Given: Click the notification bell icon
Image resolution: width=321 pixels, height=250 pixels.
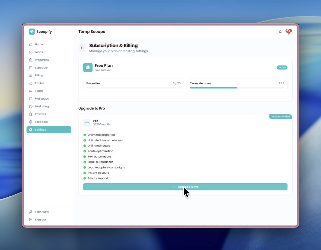Looking at the screenshot, I should pyautogui.click(x=280, y=32).
